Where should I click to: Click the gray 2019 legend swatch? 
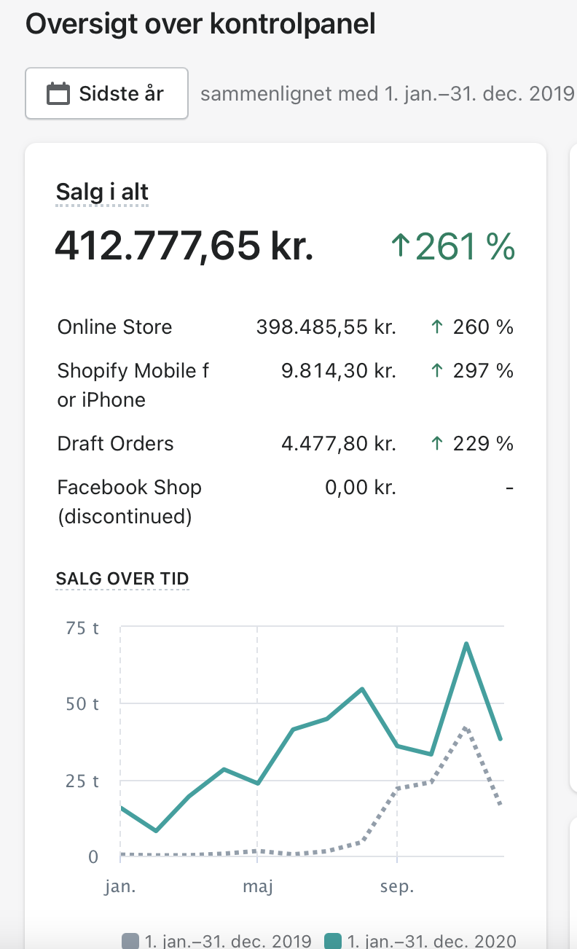130,941
